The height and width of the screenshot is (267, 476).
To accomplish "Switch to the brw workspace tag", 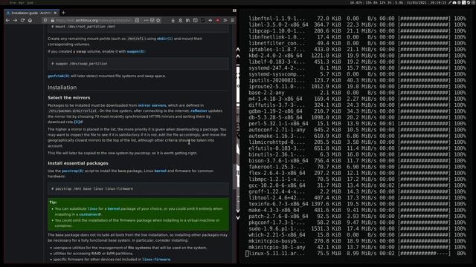I will (x=13, y=3).
